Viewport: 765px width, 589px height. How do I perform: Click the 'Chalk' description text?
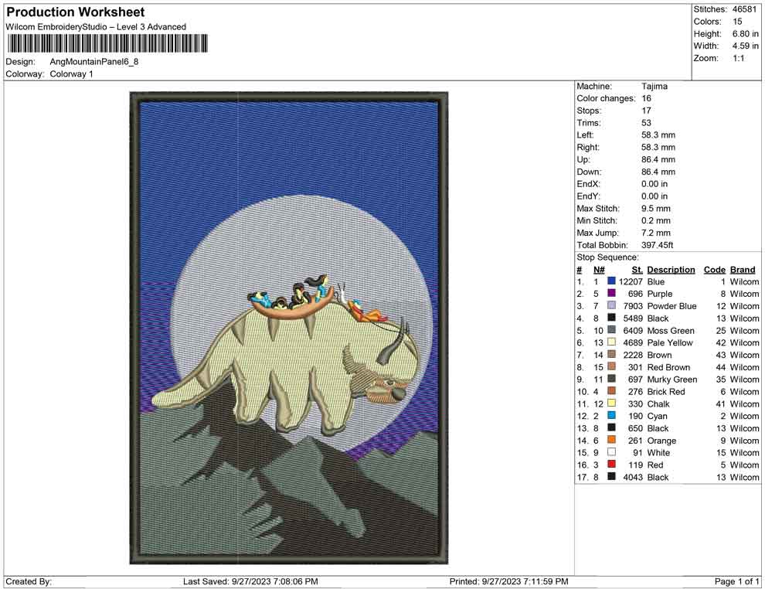pos(658,403)
